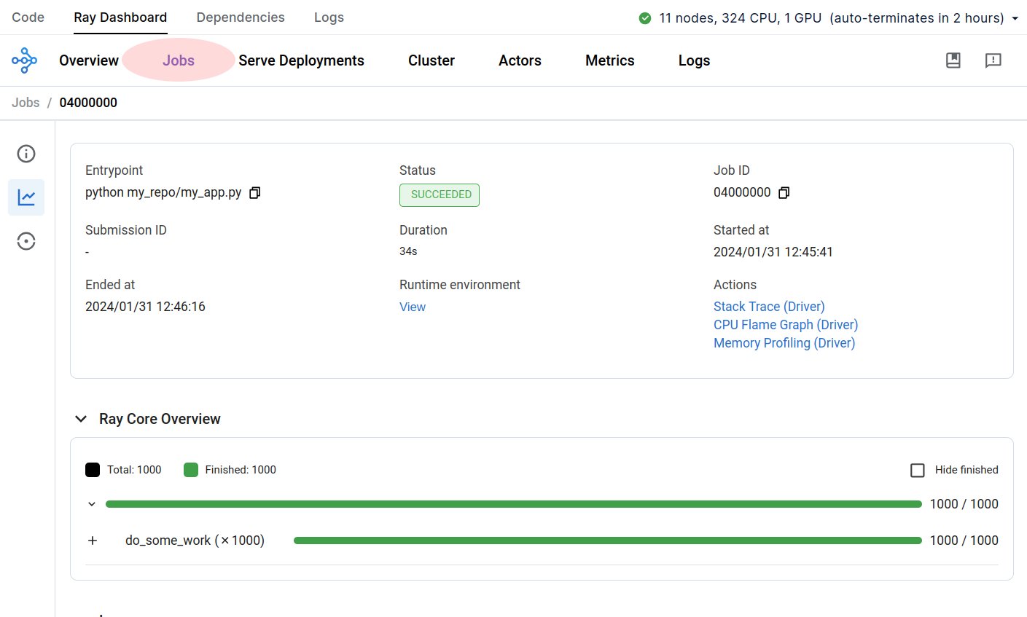
Task: Click the 34s duration value
Action: (408, 251)
